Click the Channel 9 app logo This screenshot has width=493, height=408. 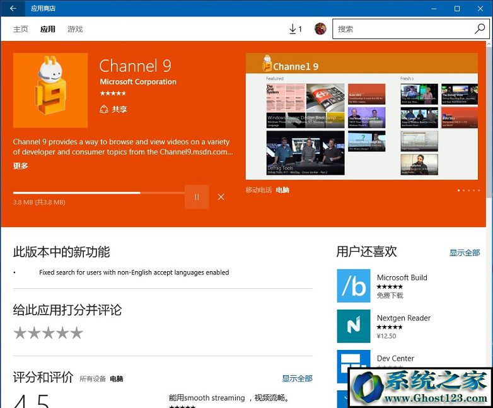50,90
